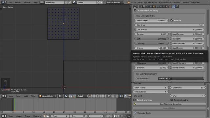This screenshot has height=118, width=210.
Task: Jump to the first frame
Action: tap(108, 116)
